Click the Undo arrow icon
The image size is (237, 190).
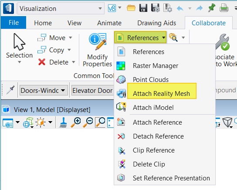(x=180, y=8)
